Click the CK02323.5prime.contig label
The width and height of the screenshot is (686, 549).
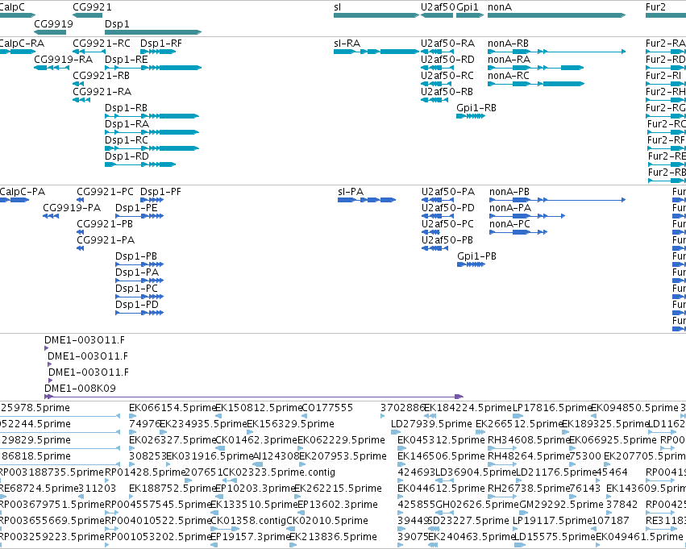(x=279, y=472)
